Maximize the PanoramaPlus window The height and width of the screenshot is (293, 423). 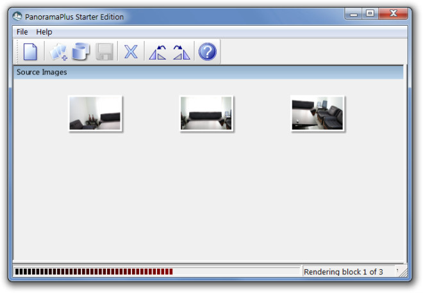click(x=370, y=13)
